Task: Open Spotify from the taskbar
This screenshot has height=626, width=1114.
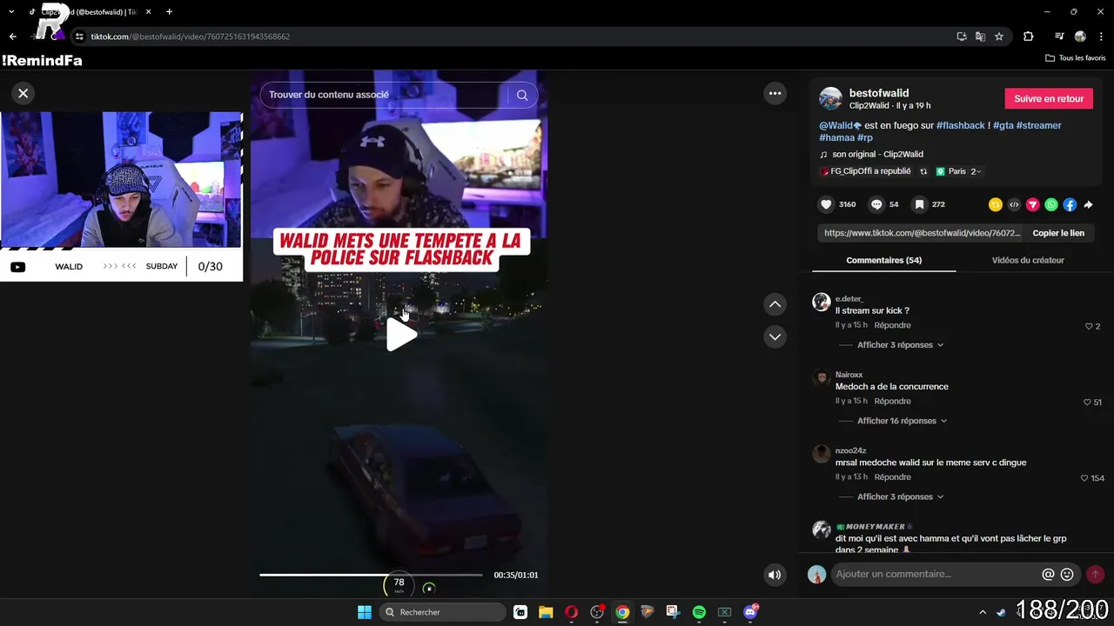Action: tap(699, 612)
